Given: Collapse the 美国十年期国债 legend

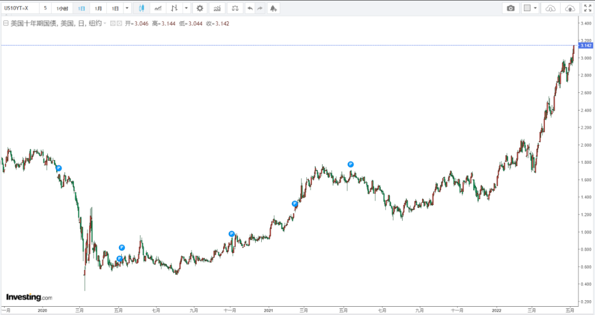Looking at the screenshot, I should 6,24.
